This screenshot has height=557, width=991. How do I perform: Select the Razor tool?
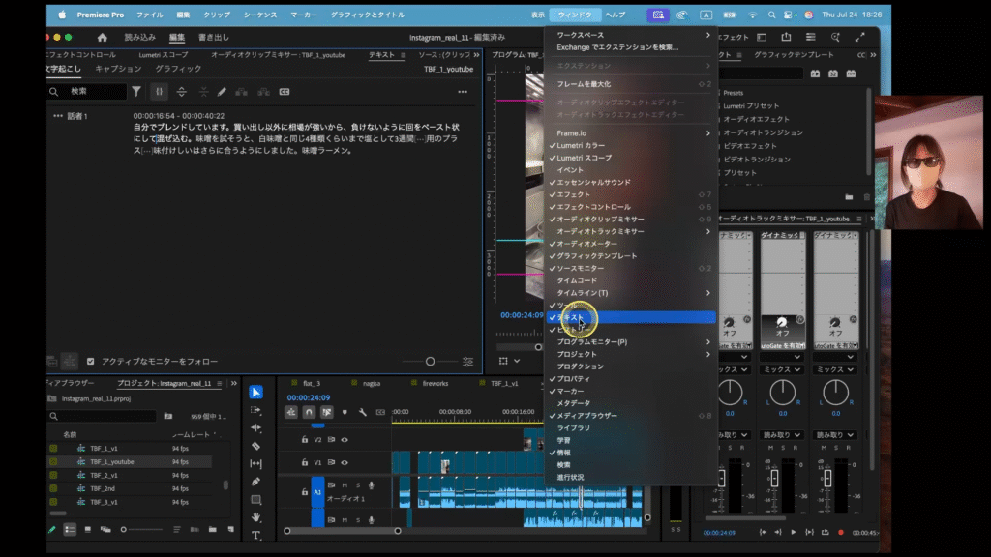pyautogui.click(x=255, y=446)
